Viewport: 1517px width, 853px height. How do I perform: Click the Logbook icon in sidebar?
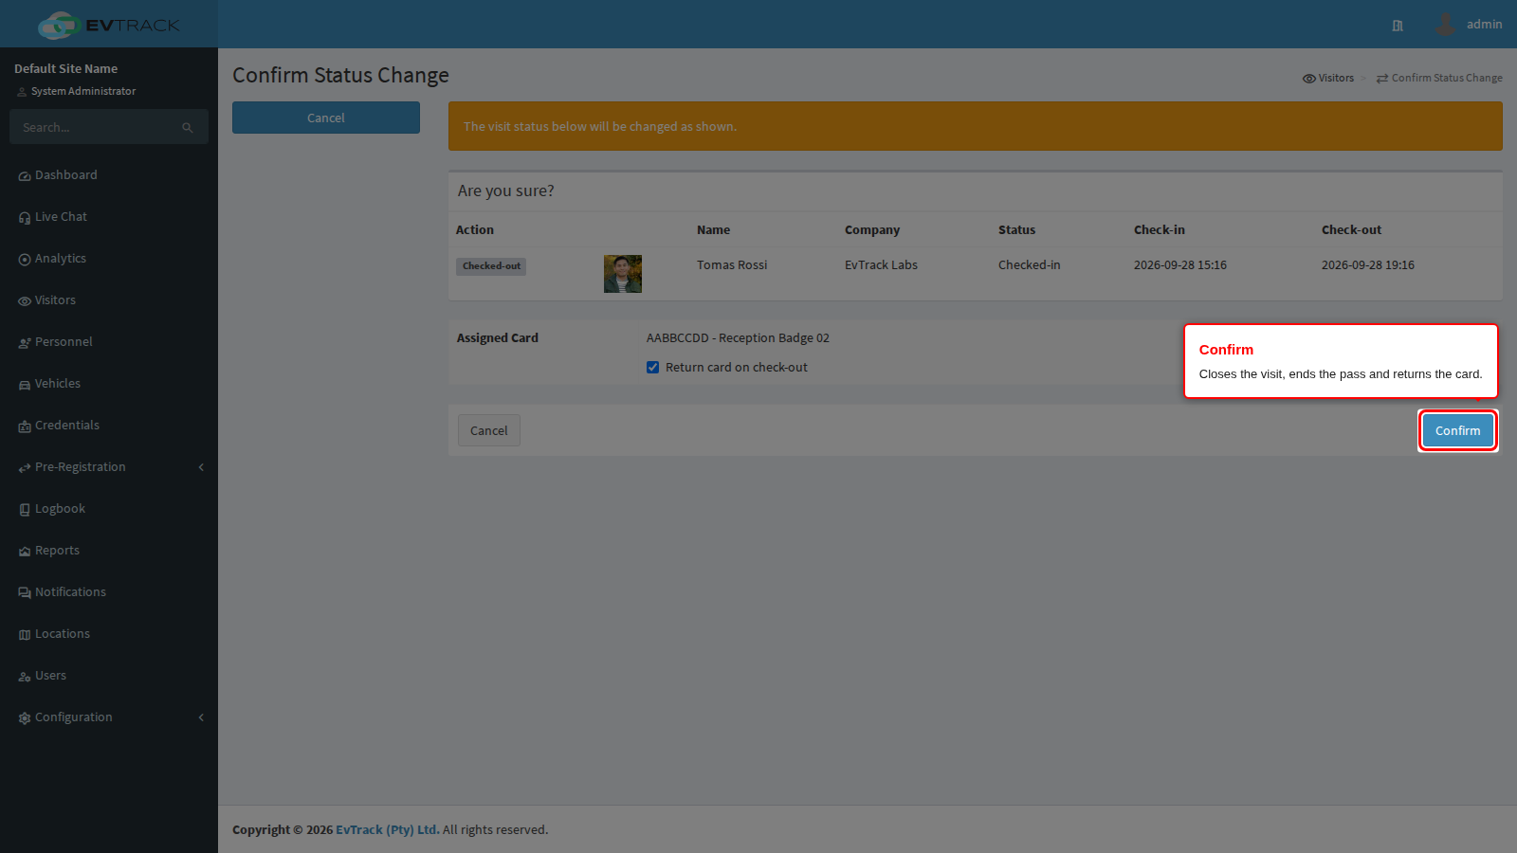tap(25, 510)
